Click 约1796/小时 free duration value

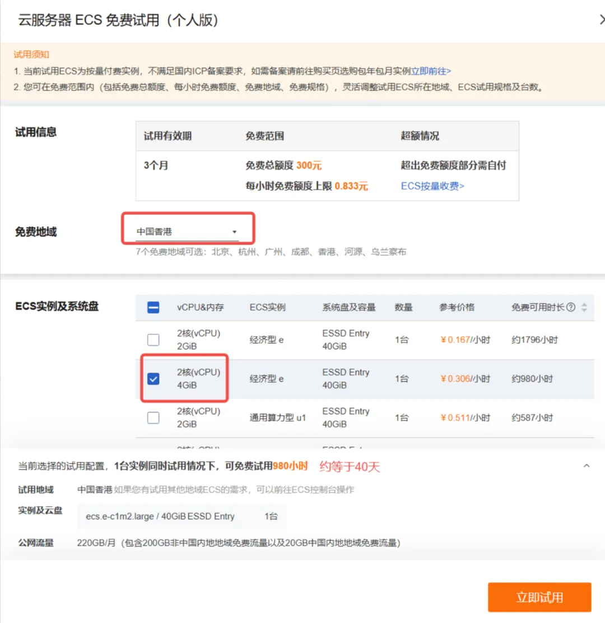click(x=534, y=340)
